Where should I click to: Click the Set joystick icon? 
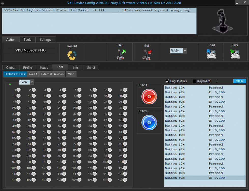(x=147, y=54)
